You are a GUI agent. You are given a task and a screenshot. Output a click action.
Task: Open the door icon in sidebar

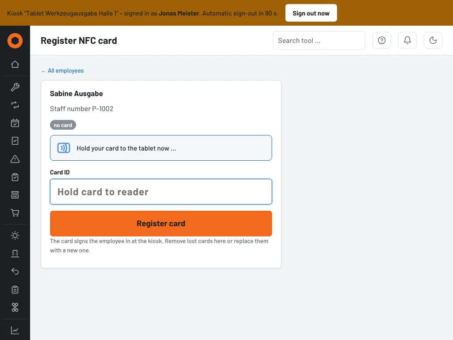(x=15, y=254)
